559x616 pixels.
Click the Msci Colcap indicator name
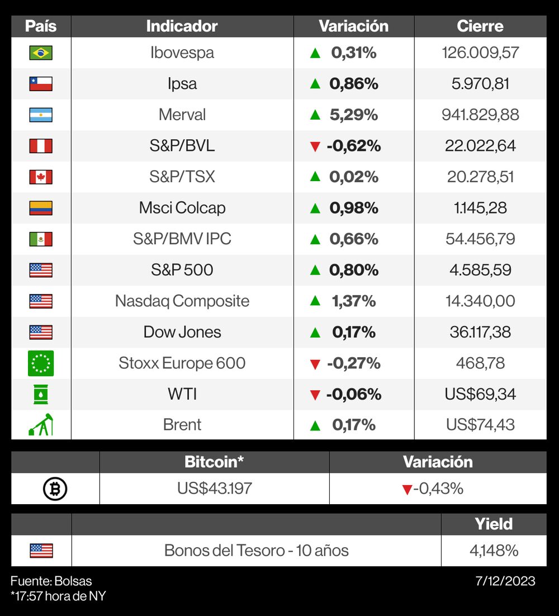click(x=182, y=208)
